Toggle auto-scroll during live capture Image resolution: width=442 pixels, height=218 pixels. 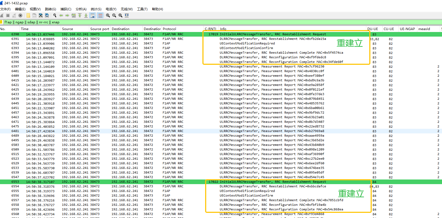(x=93, y=15)
